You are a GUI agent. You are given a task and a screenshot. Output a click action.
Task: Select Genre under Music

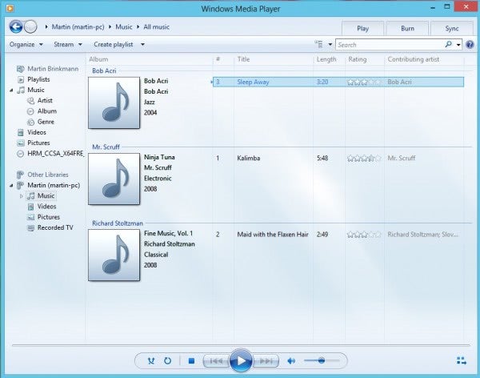46,122
